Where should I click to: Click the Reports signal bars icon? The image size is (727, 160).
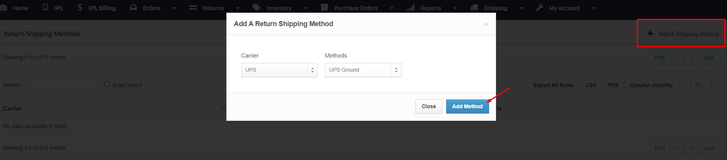tap(411, 8)
